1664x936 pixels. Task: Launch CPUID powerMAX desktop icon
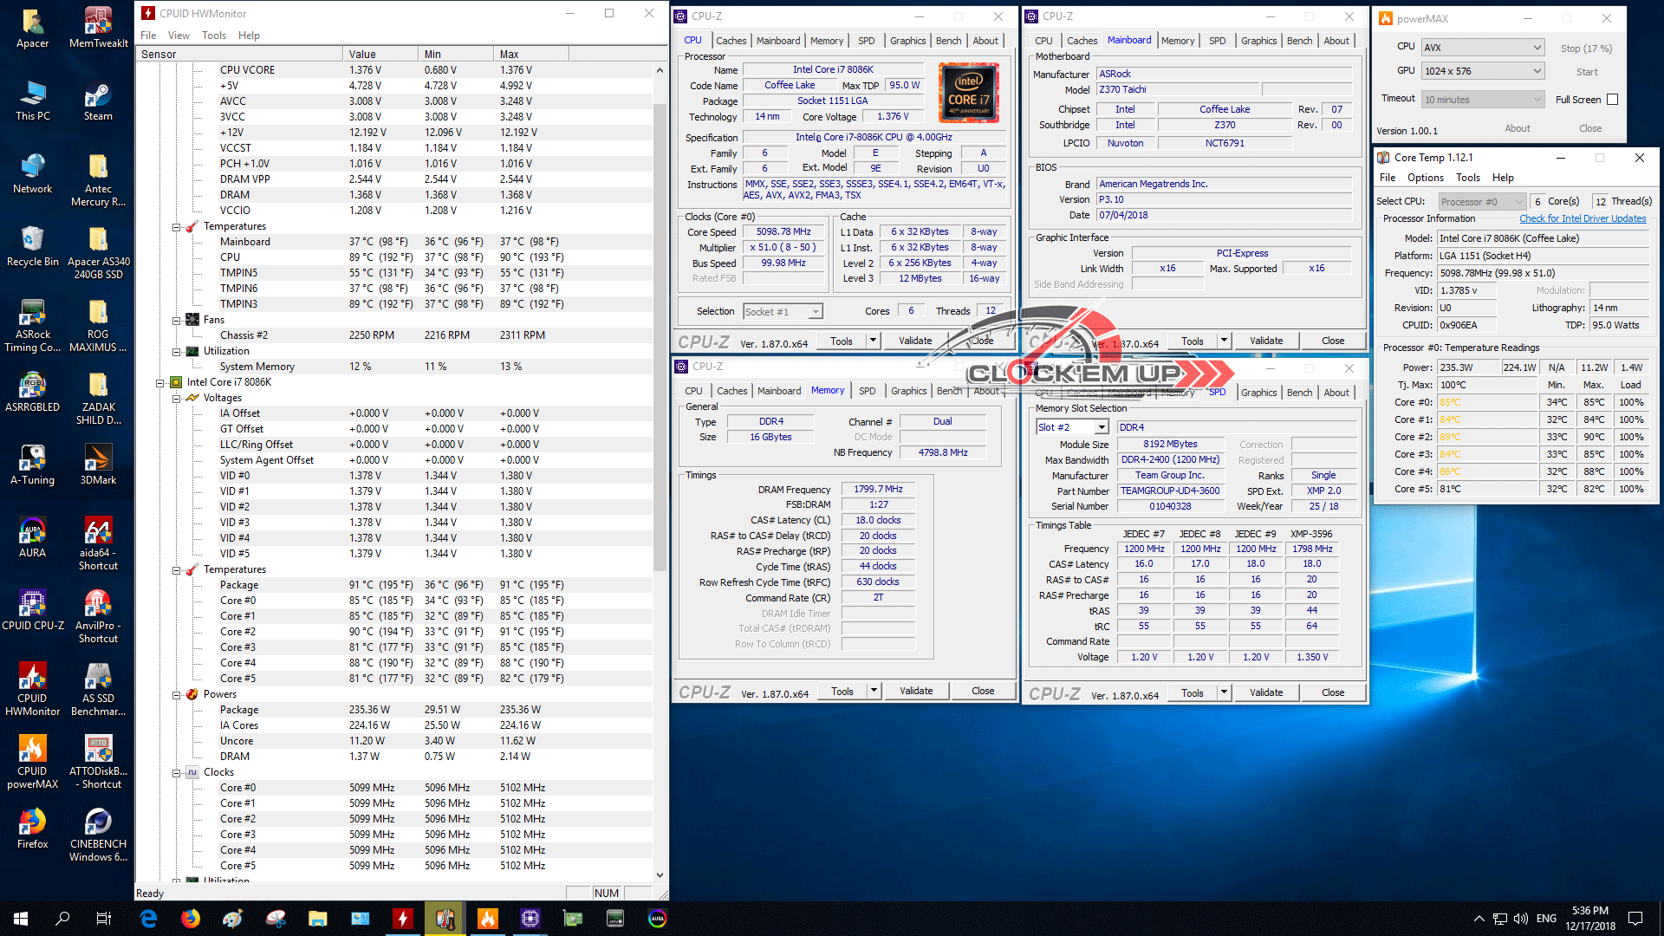tap(33, 763)
